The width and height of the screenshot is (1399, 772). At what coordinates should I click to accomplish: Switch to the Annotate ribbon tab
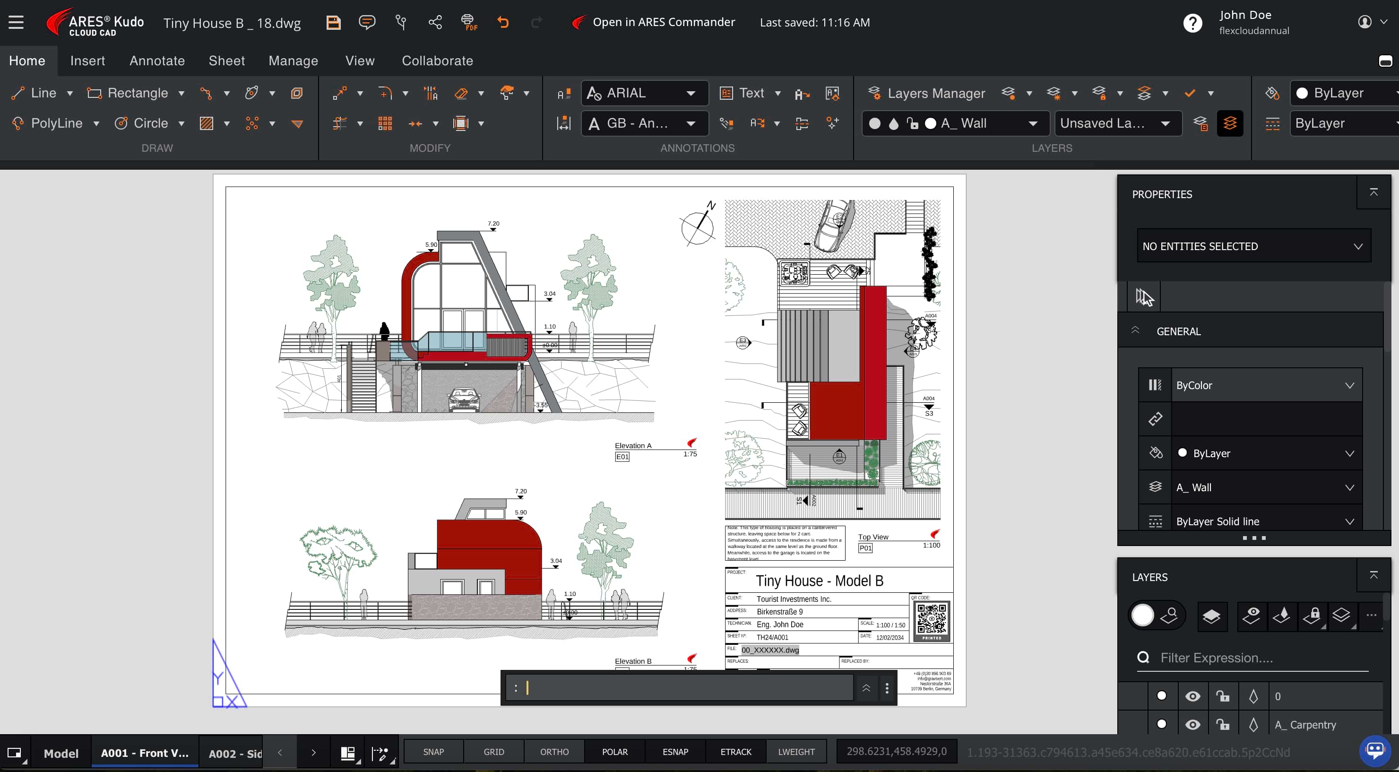click(x=157, y=61)
